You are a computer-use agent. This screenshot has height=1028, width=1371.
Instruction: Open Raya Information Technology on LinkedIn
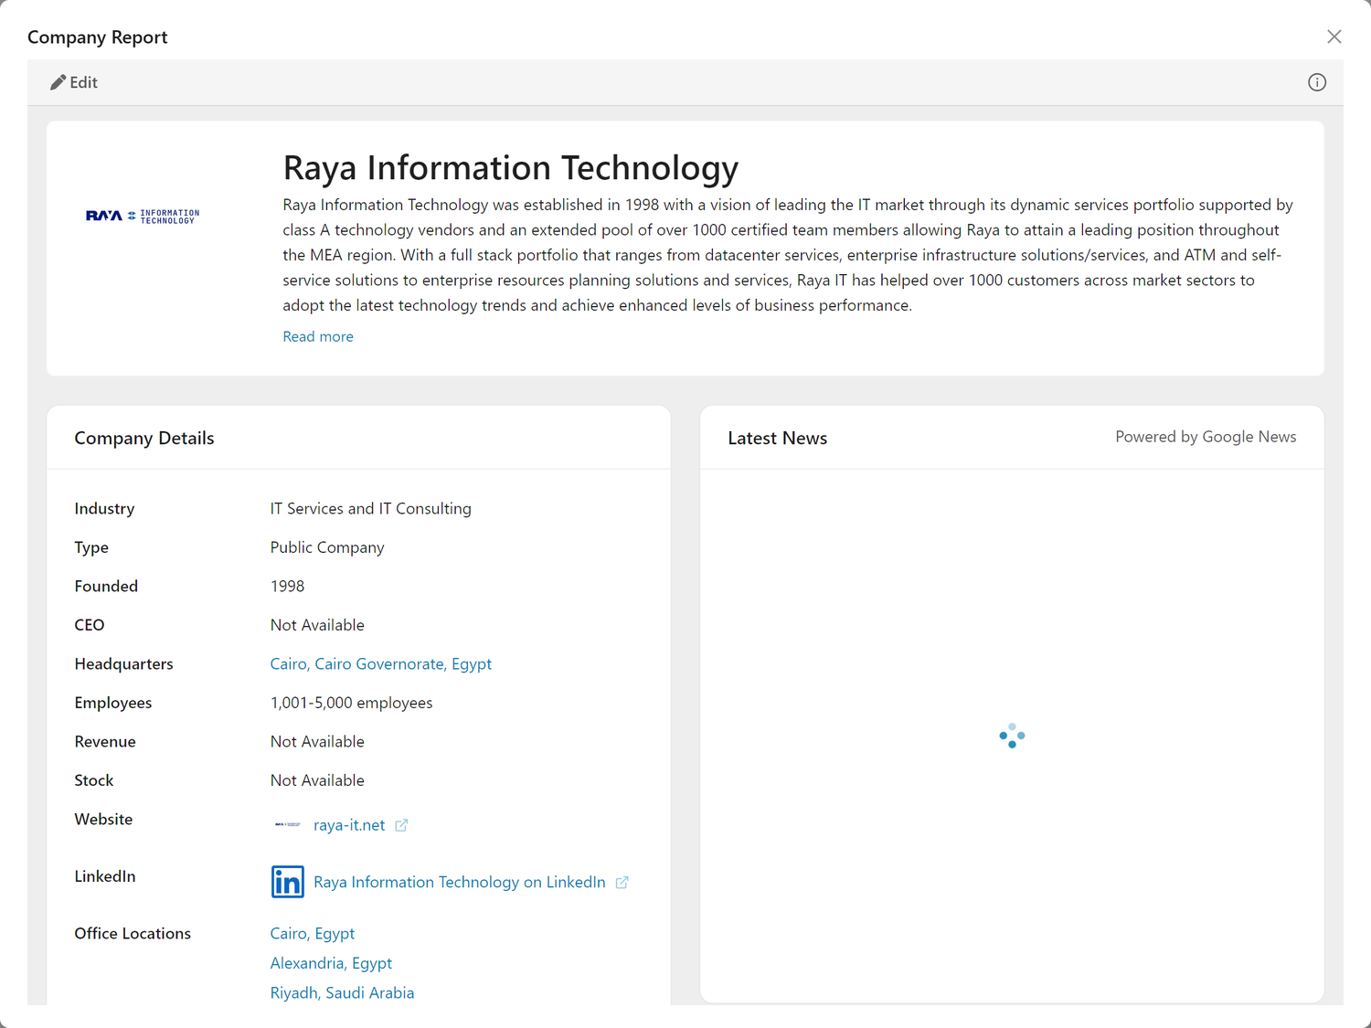460,882
